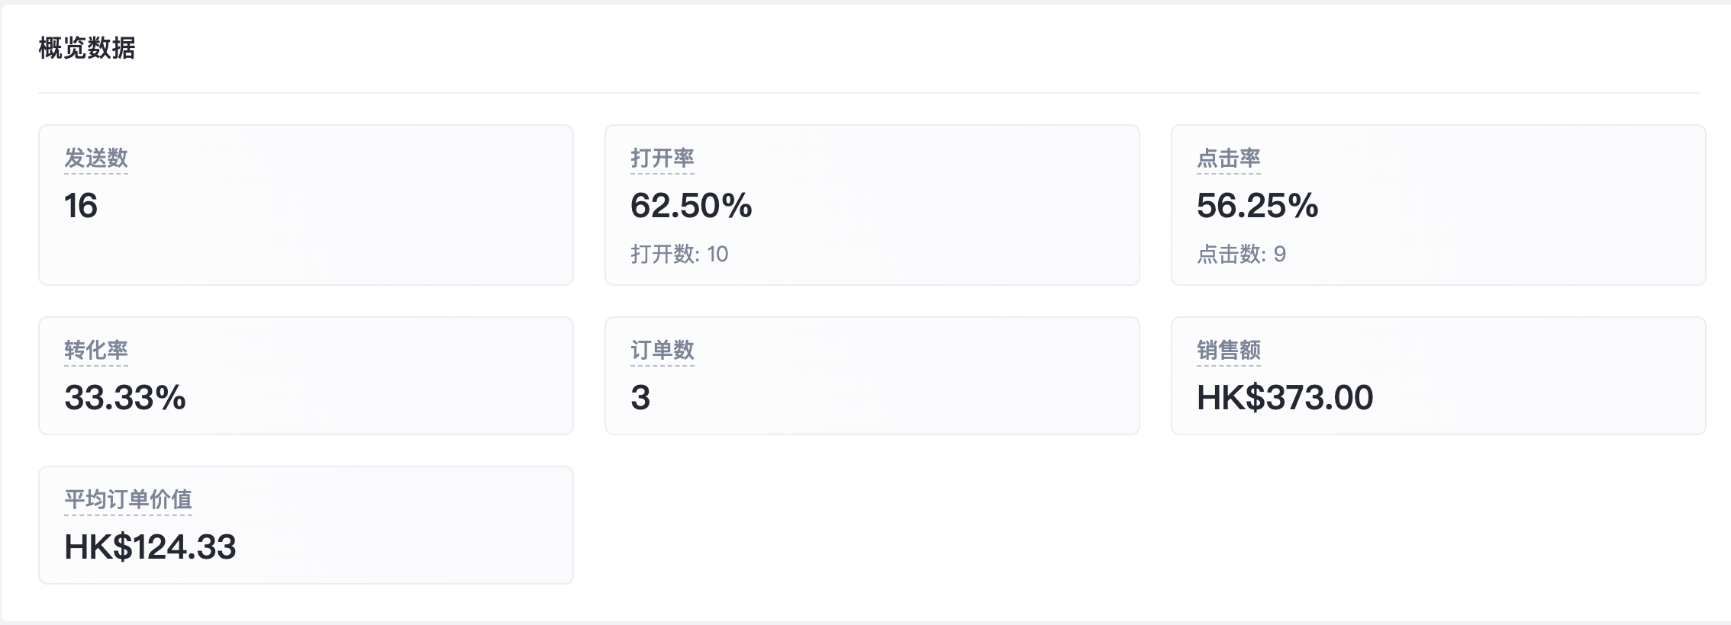This screenshot has width=1731, height=625.
Task: Click the 点击率 metric label
Action: point(1228,159)
